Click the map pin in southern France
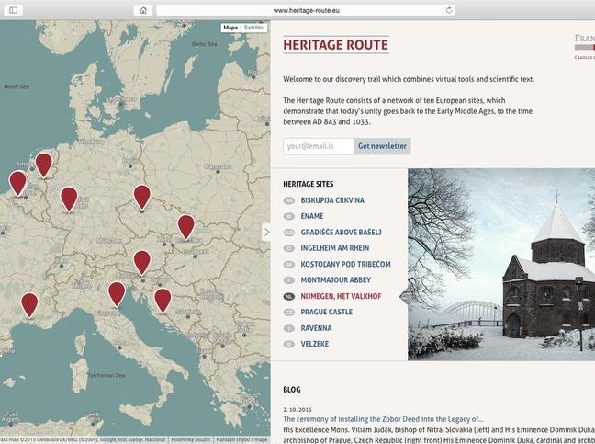Image resolution: width=595 pixels, height=444 pixels. tap(29, 303)
